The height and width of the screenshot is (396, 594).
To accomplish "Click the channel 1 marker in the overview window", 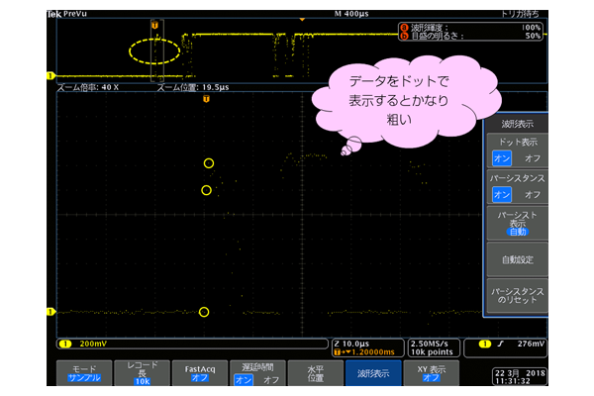I will 50,76.
